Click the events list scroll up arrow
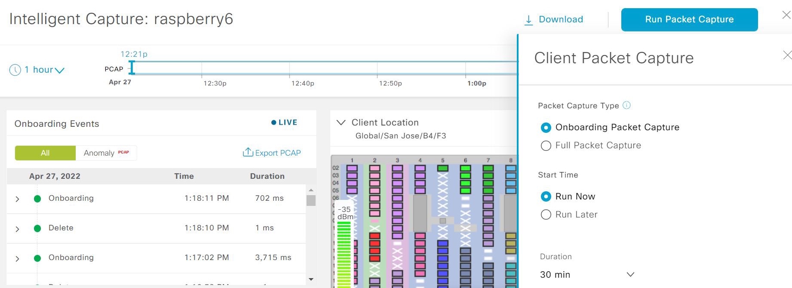 [311, 190]
